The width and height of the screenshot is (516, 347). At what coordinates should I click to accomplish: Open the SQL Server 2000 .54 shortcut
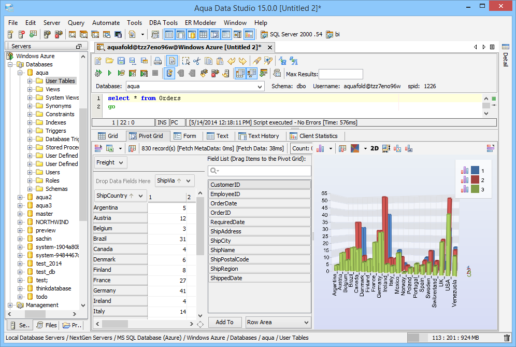(x=291, y=34)
